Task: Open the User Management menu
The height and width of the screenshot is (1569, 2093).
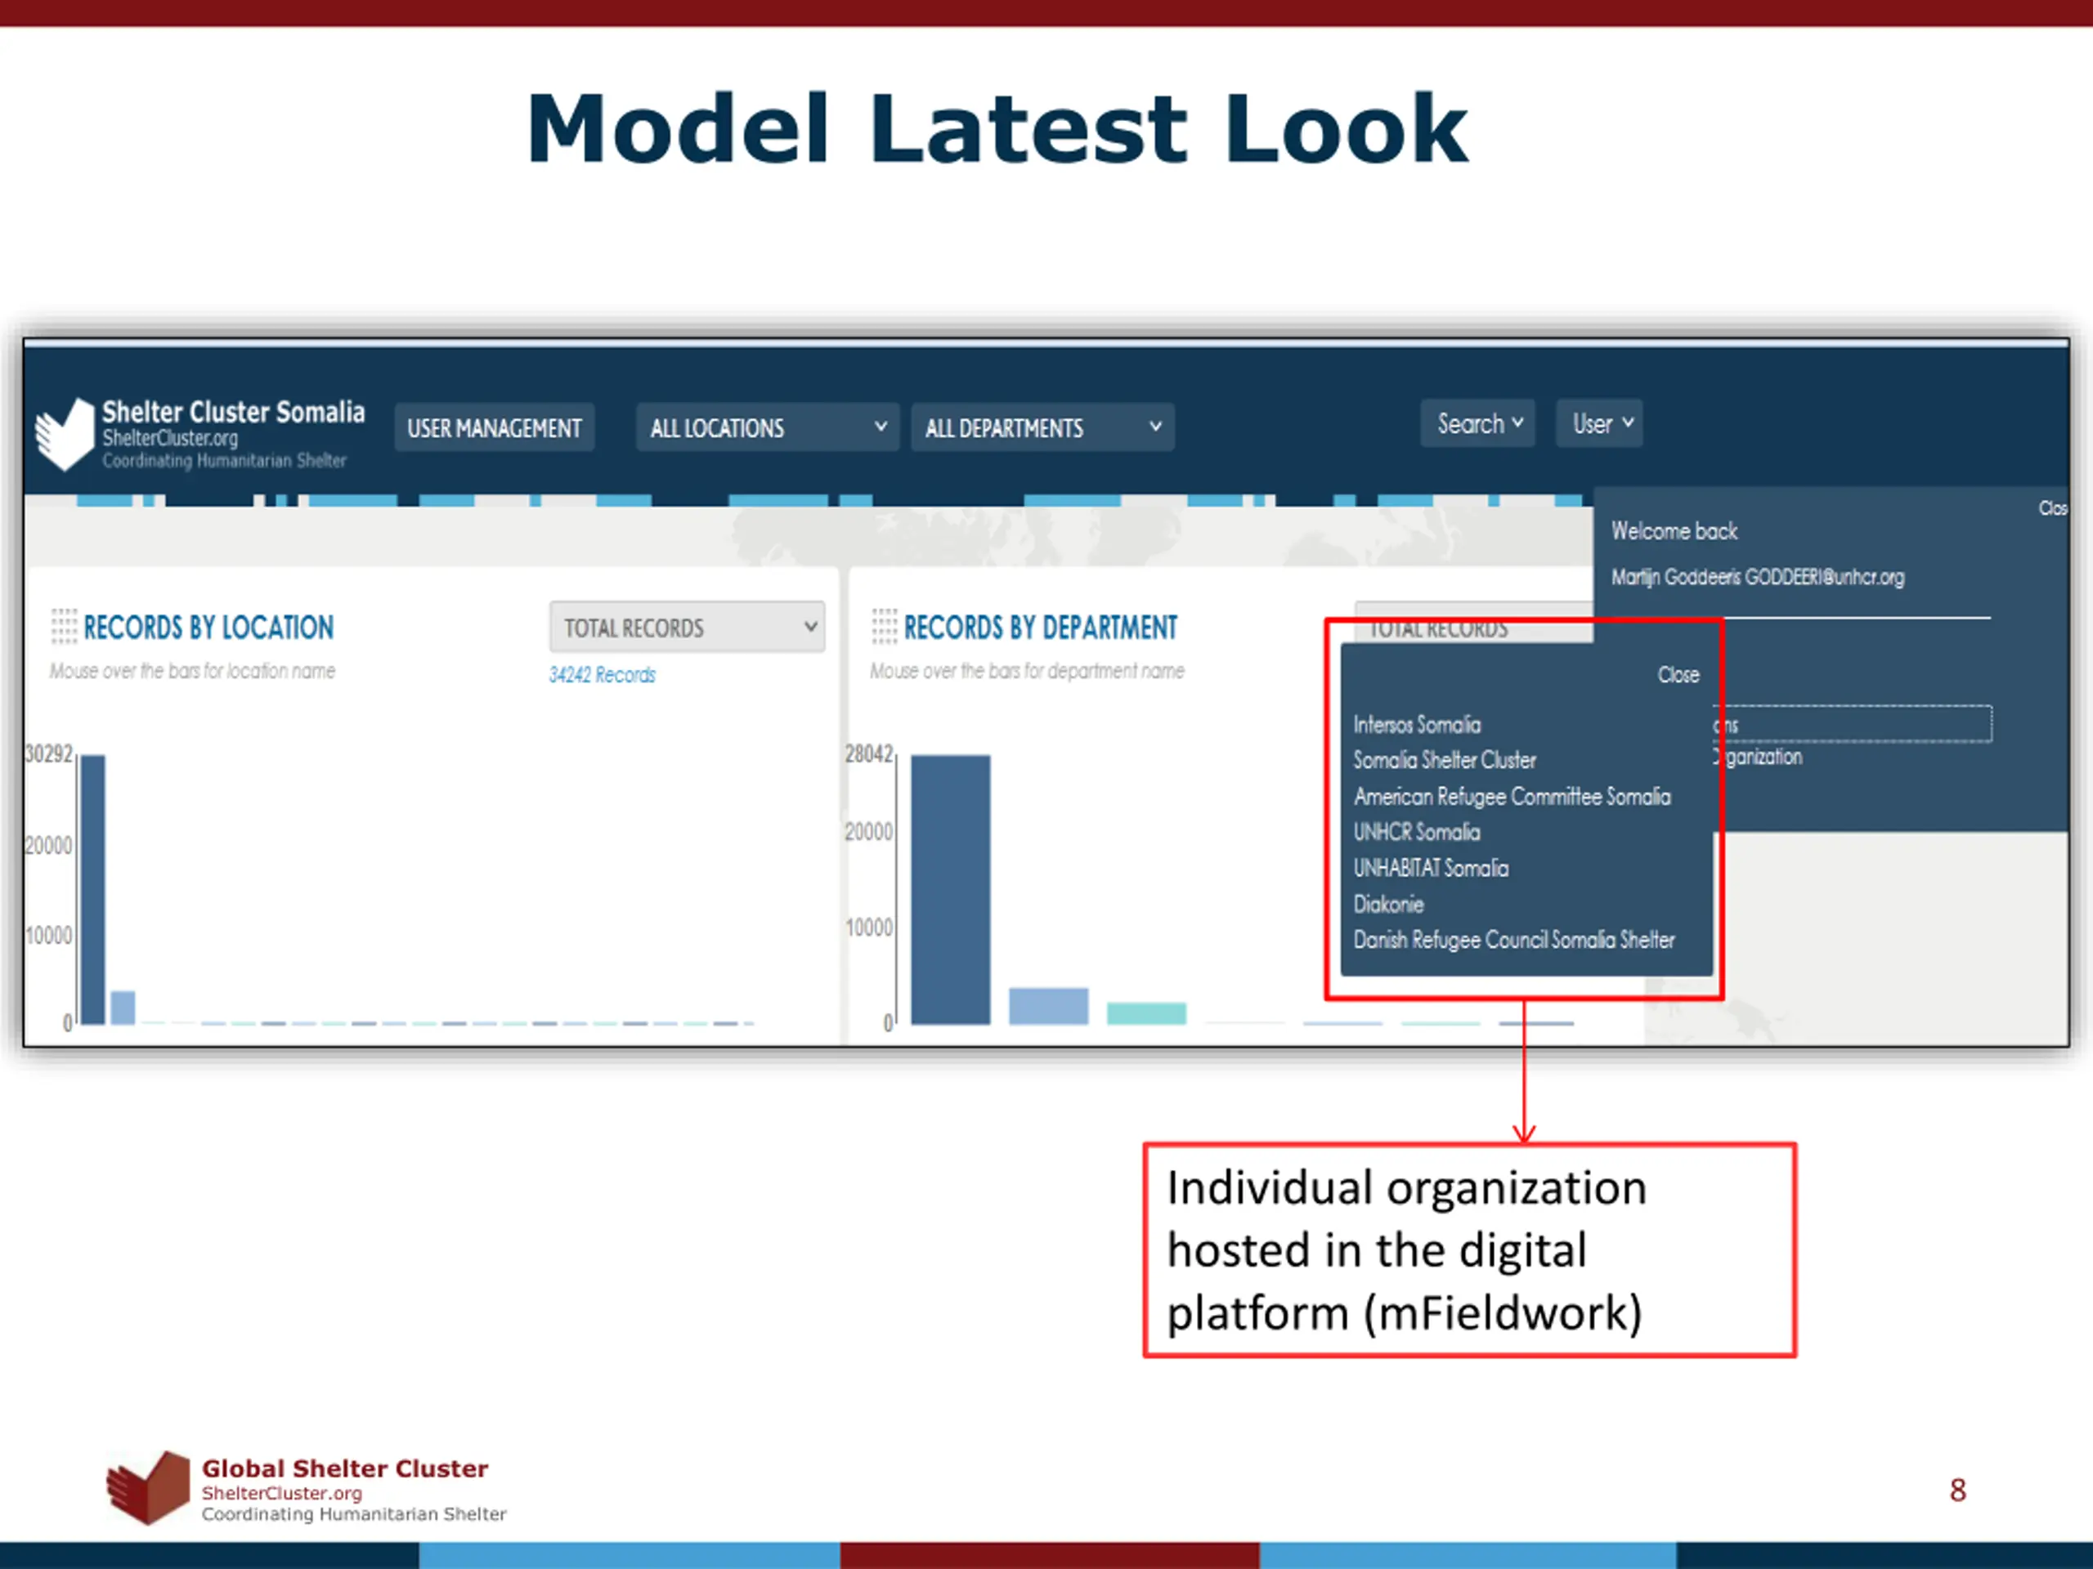Action: 494,428
